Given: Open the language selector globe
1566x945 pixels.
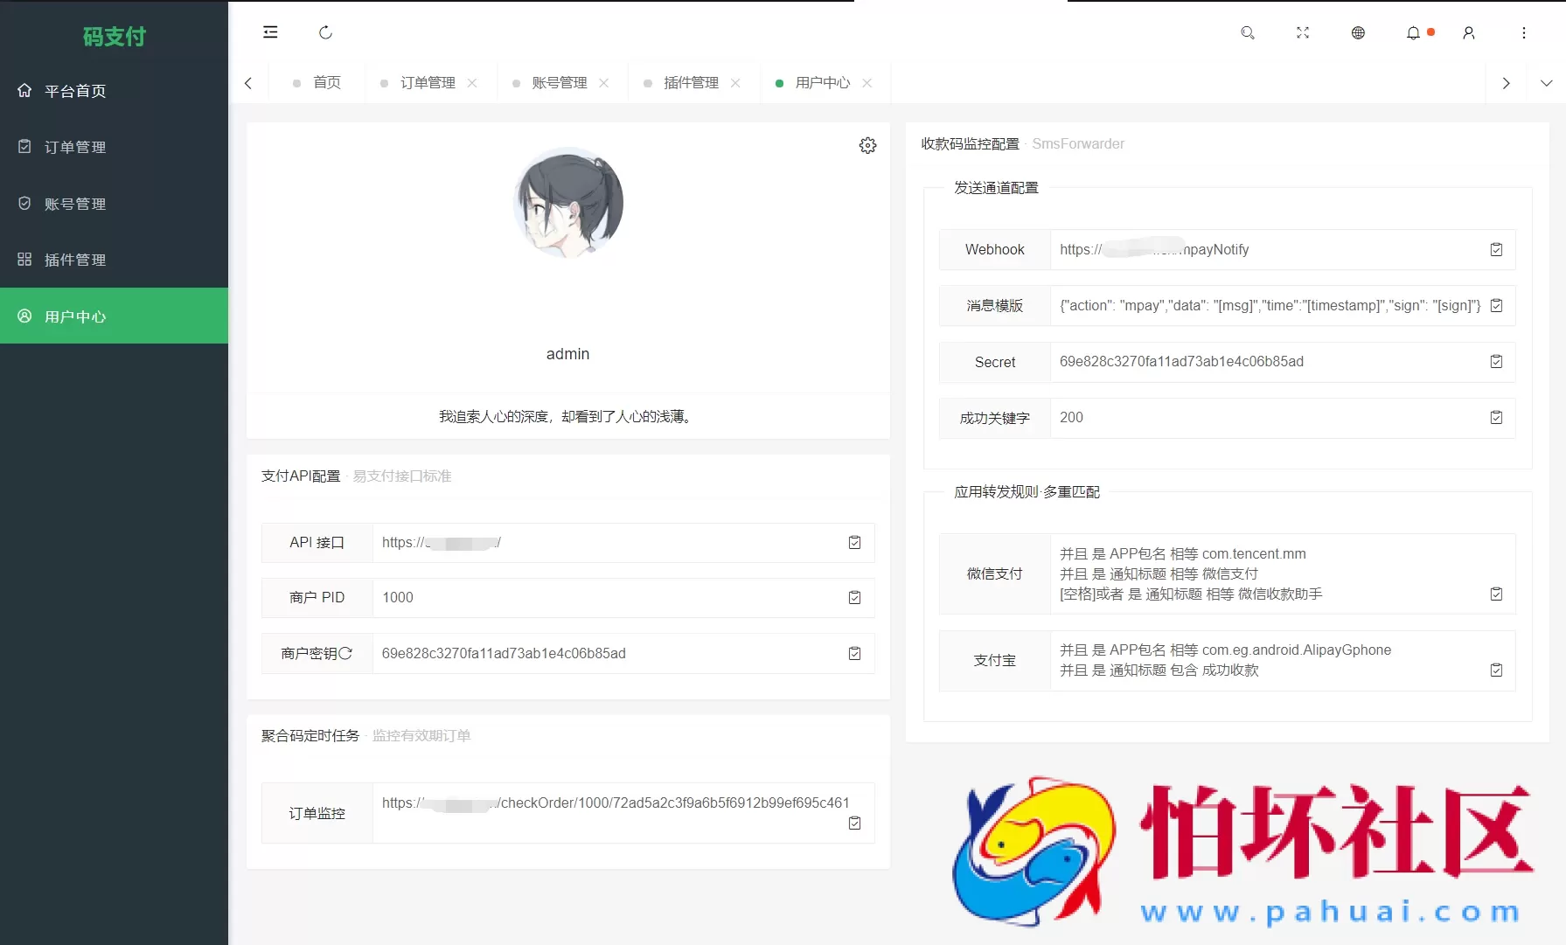Looking at the screenshot, I should (1358, 32).
